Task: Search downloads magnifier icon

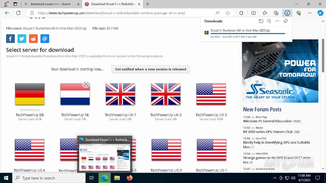Action: click(x=269, y=21)
